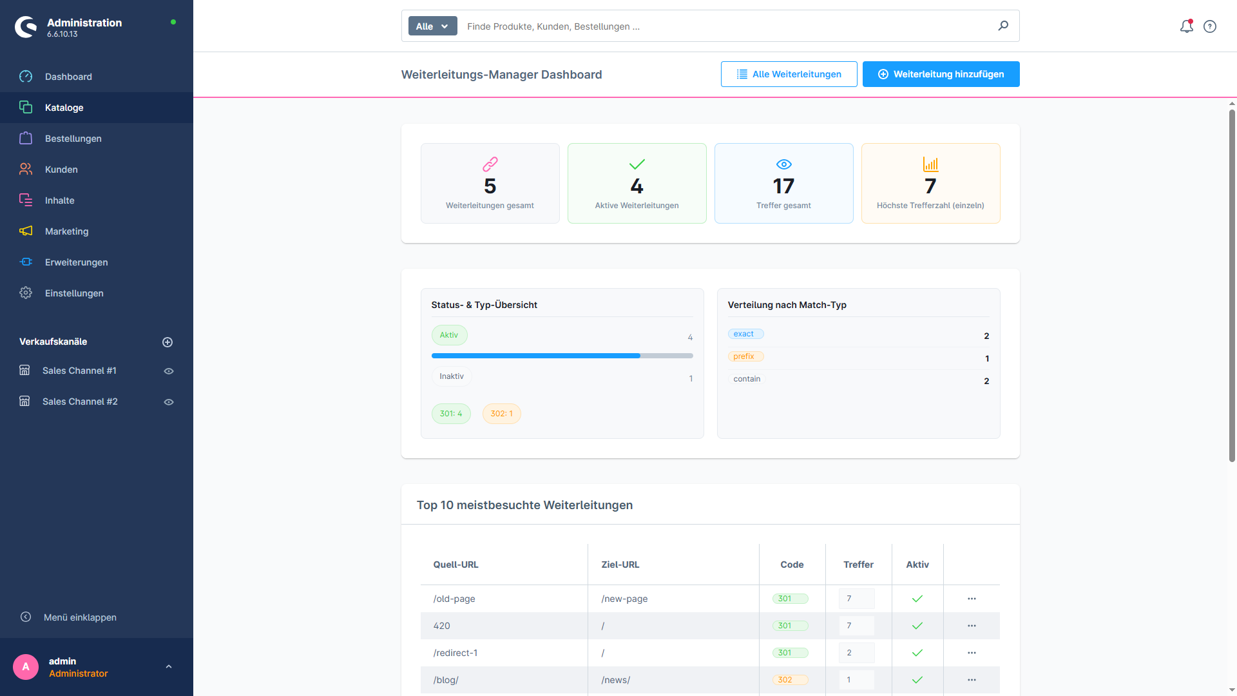This screenshot has width=1237, height=696.
Task: Toggle active checkmark for /blog/ redirect
Action: click(917, 680)
